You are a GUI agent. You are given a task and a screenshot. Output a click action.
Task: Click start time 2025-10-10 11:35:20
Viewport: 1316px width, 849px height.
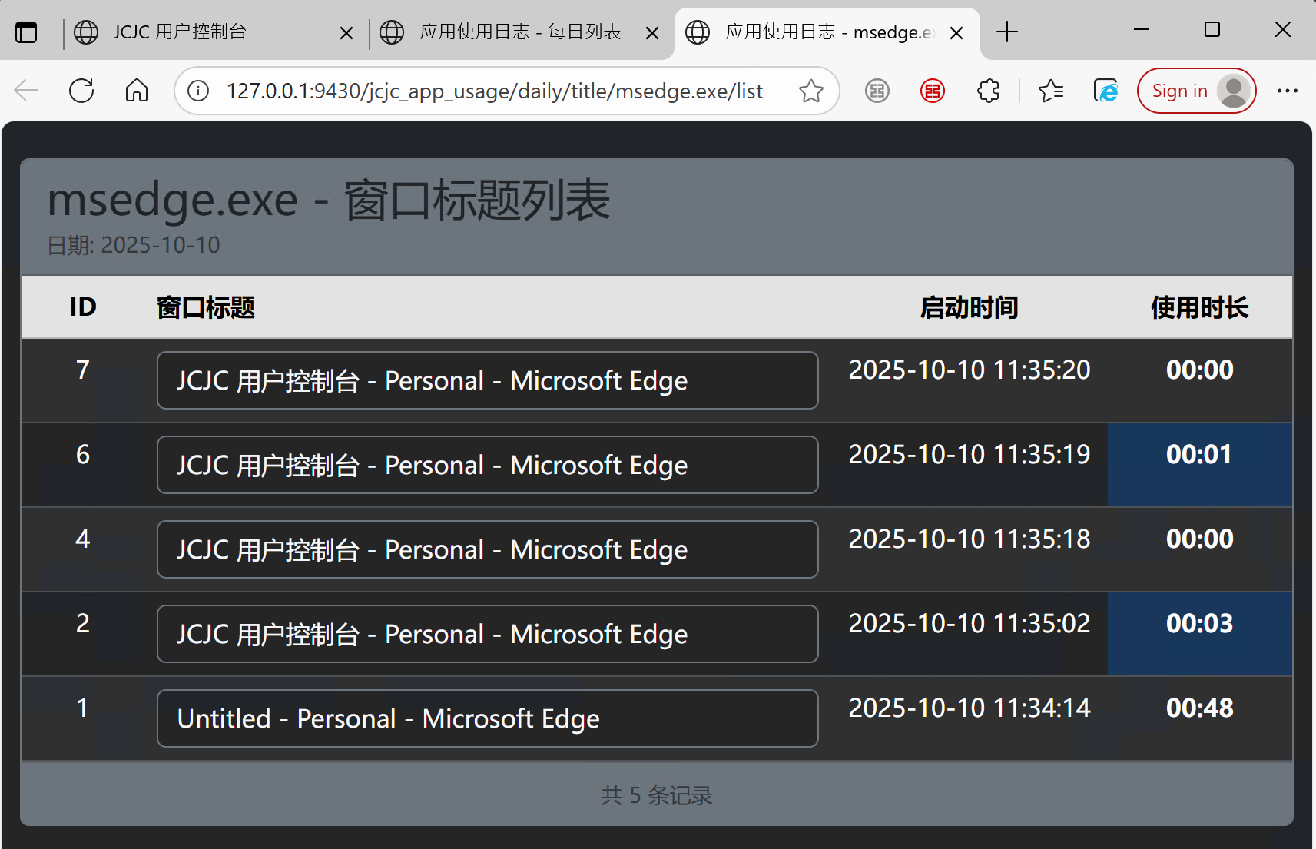pos(969,370)
